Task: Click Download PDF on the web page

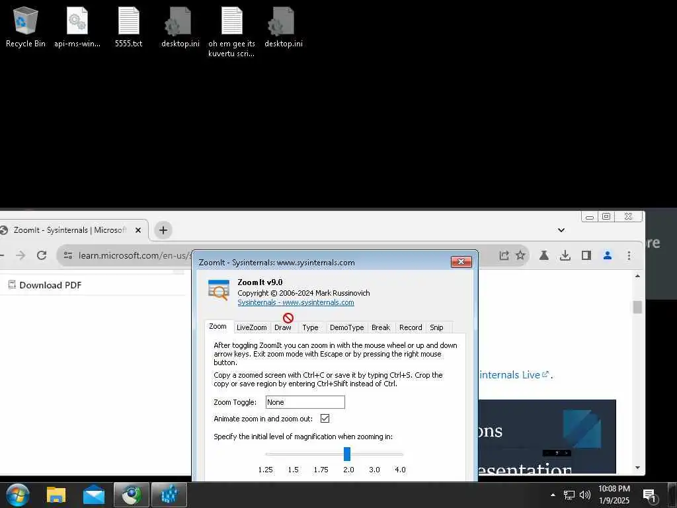Action: click(45, 285)
